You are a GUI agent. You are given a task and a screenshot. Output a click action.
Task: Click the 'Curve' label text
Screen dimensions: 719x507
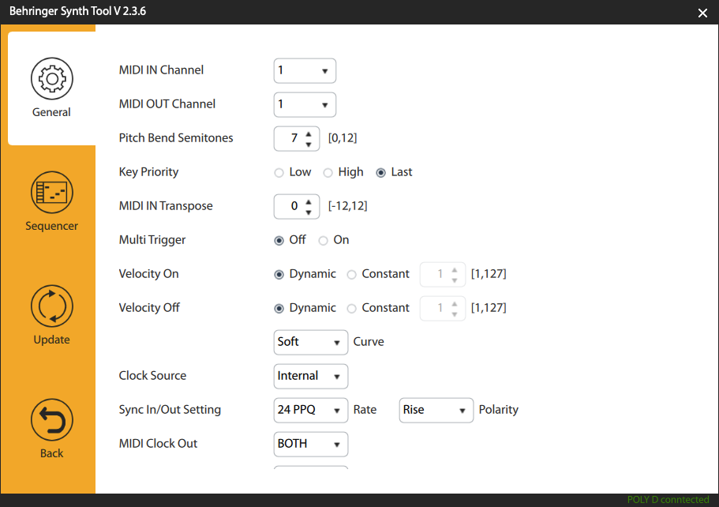(369, 342)
